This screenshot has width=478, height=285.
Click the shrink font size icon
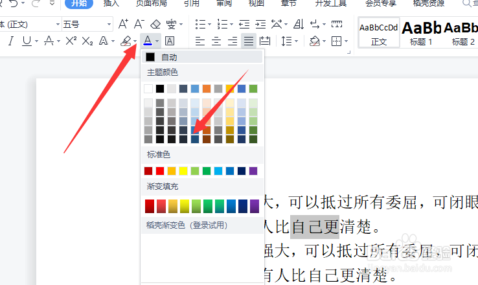139,24
